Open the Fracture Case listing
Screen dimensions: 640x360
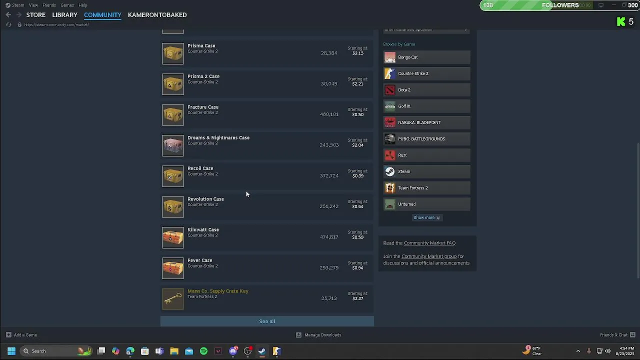pos(267,114)
